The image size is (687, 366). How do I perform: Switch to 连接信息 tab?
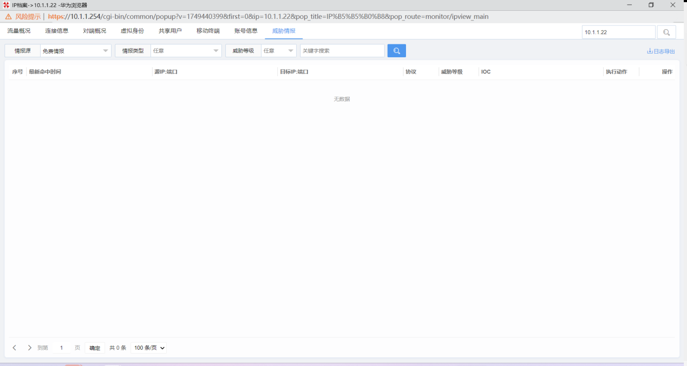point(57,31)
